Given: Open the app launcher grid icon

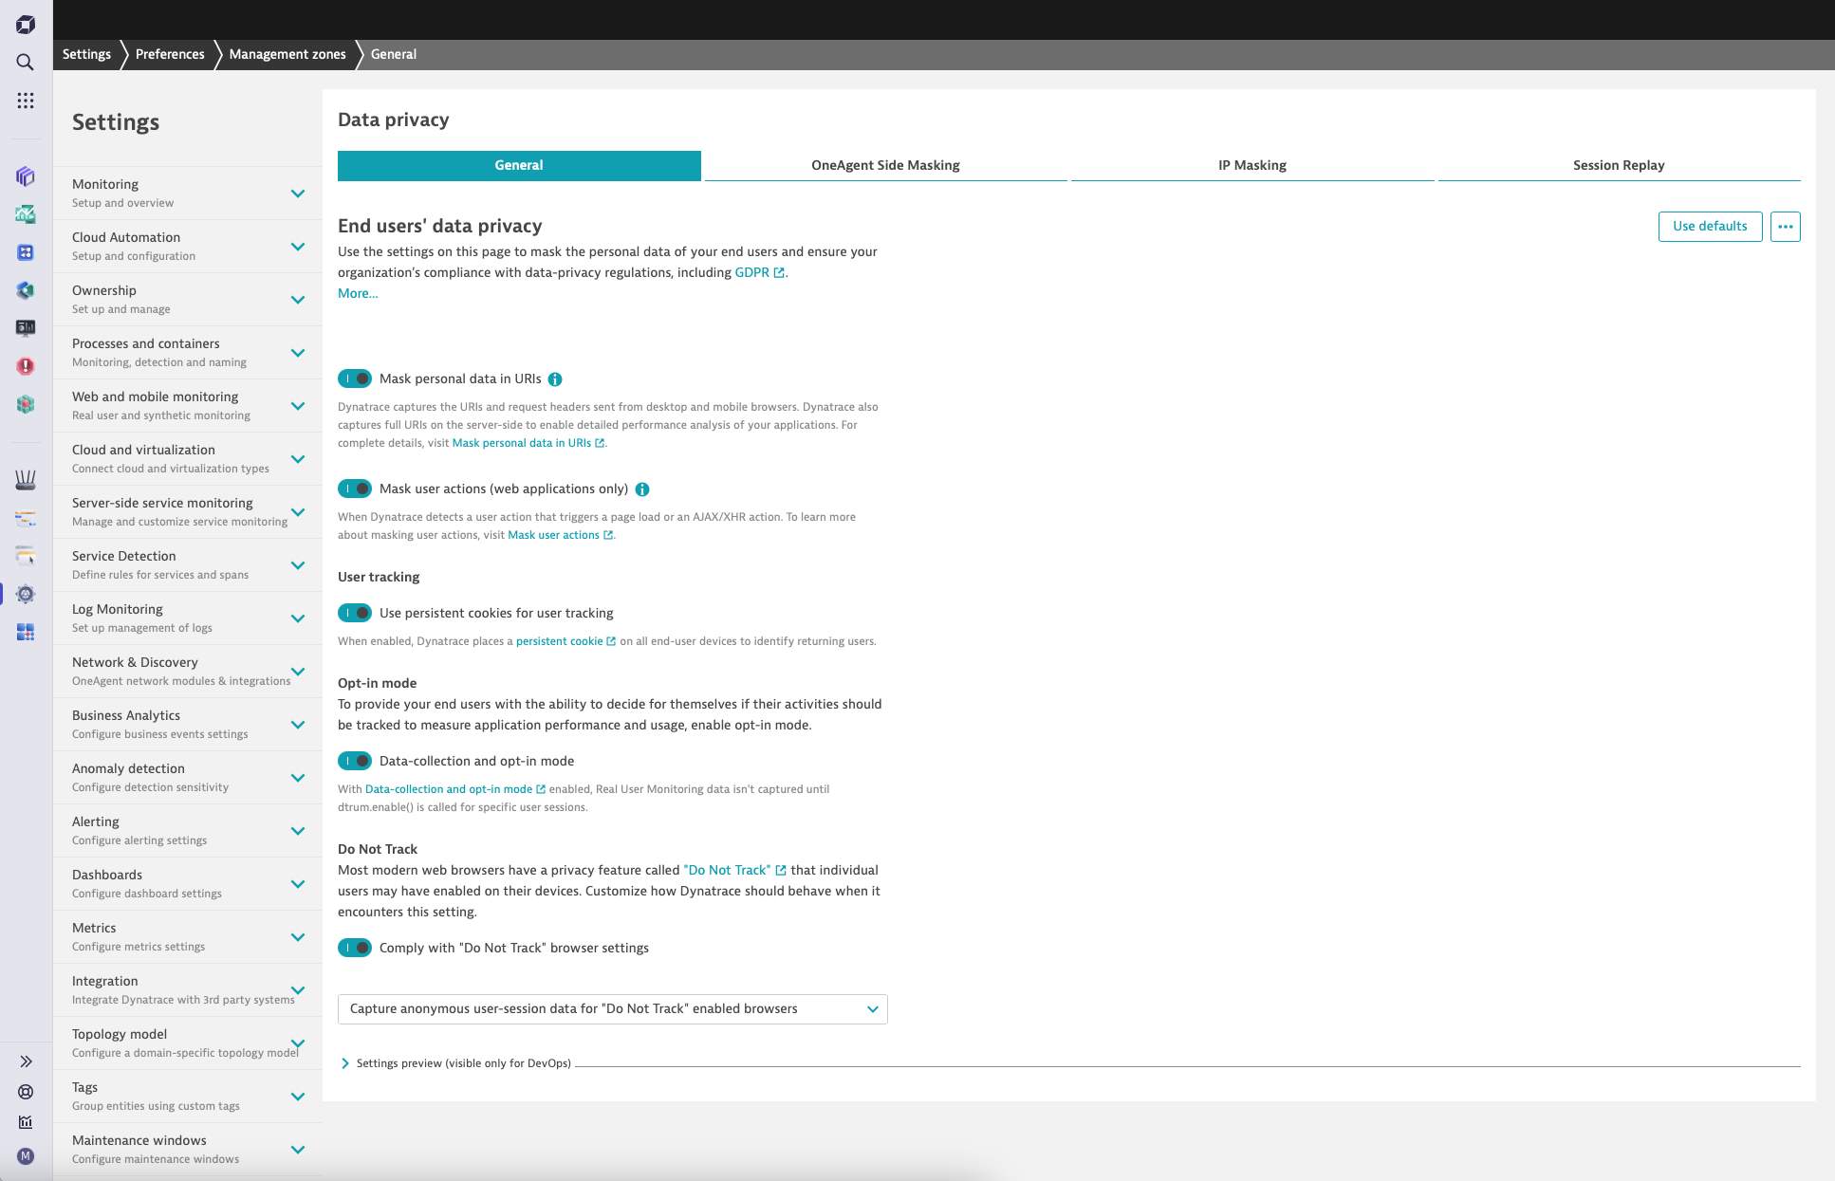Looking at the screenshot, I should (x=26, y=101).
